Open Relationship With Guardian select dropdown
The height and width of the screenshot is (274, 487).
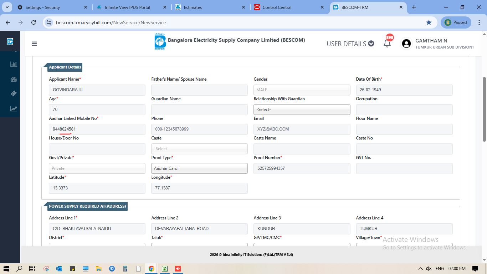302,110
